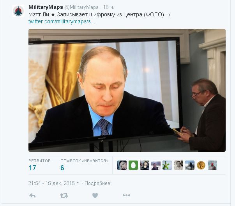Open the 18 ч. timestamp link
The image size is (235, 206).
pyautogui.click(x=109, y=7)
